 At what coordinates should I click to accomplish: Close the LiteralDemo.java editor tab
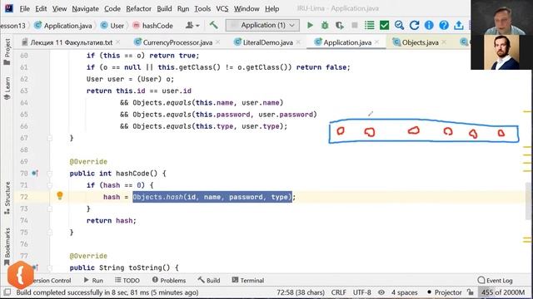298,42
